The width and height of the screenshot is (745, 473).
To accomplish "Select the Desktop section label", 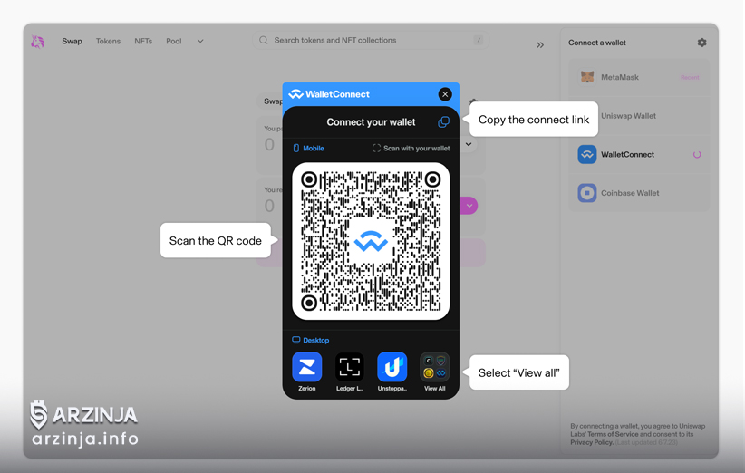I will pos(310,340).
